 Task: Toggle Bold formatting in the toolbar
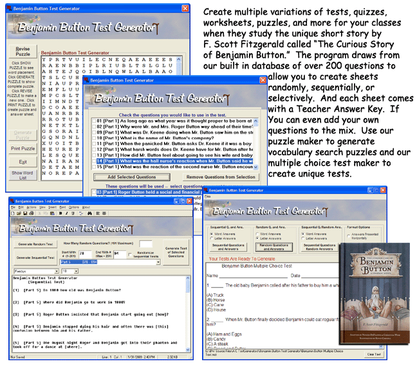pos(60,213)
